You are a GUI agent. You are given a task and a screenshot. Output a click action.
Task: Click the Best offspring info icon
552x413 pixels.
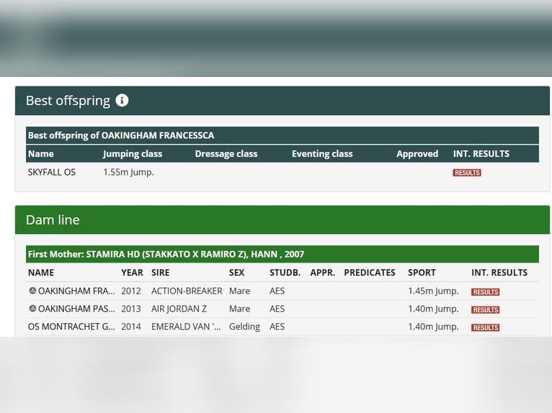(x=122, y=100)
